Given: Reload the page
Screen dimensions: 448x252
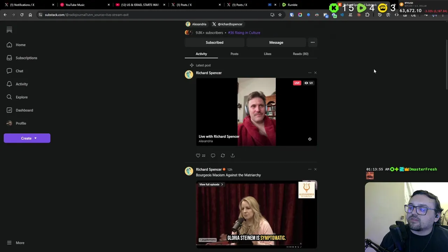Looking at the screenshot, I should click(x=22, y=15).
